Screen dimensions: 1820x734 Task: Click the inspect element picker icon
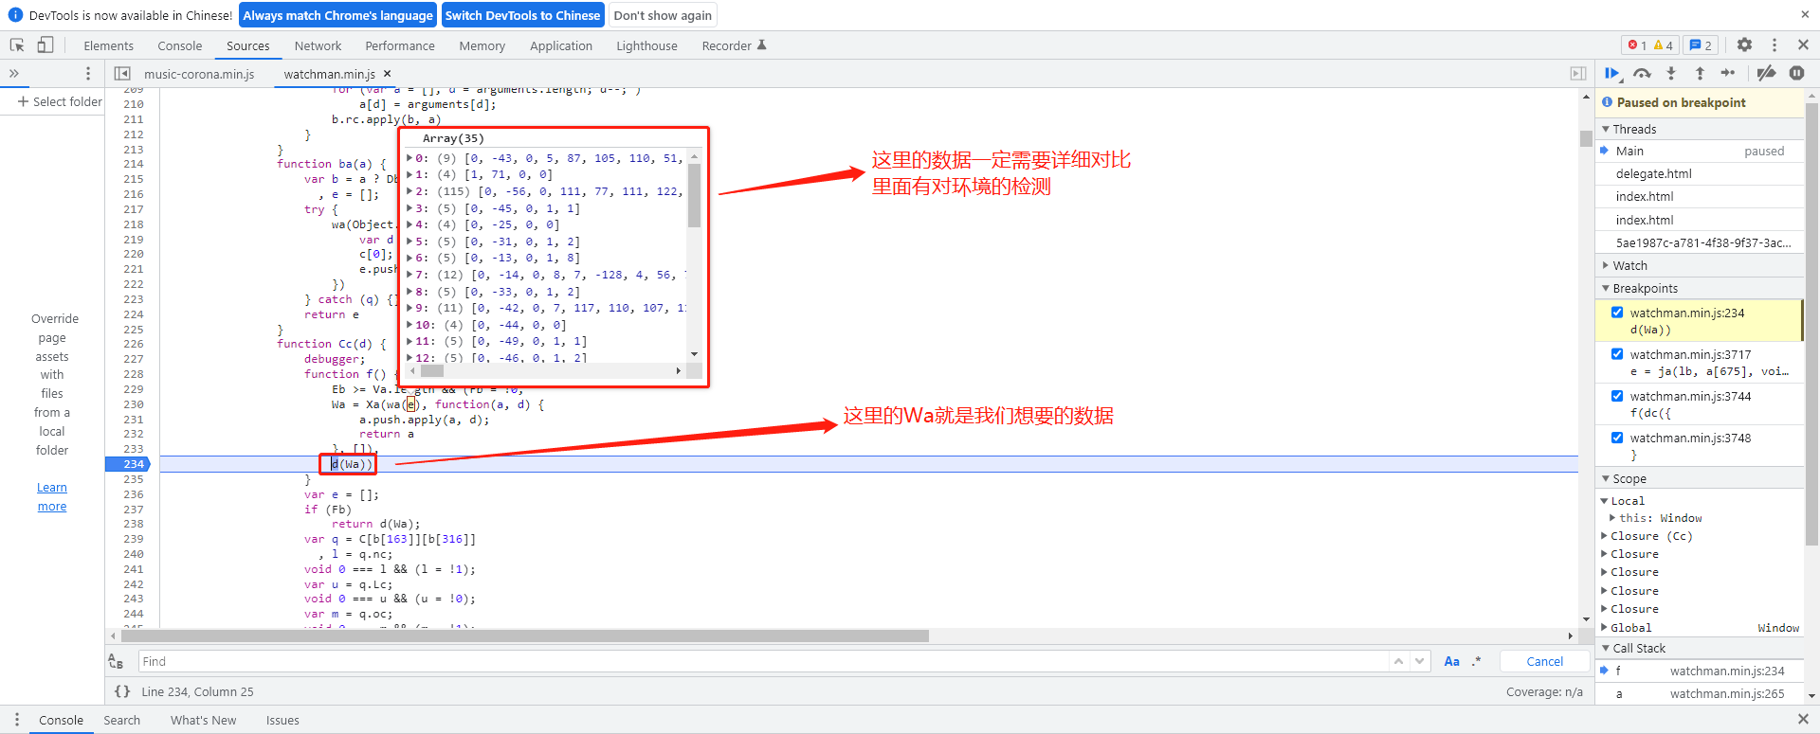[17, 45]
